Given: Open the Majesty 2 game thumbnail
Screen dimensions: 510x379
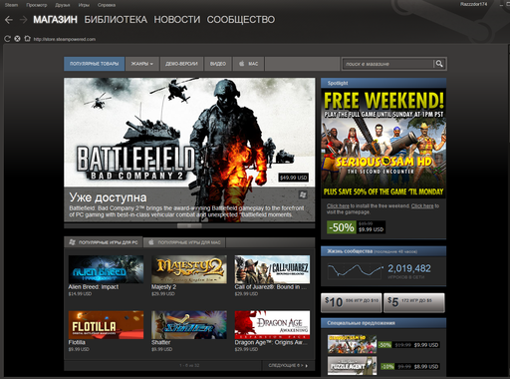Looking at the screenshot, I should 189,269.
